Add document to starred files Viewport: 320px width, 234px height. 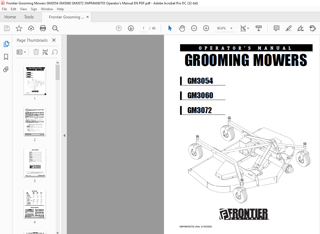click(19, 28)
